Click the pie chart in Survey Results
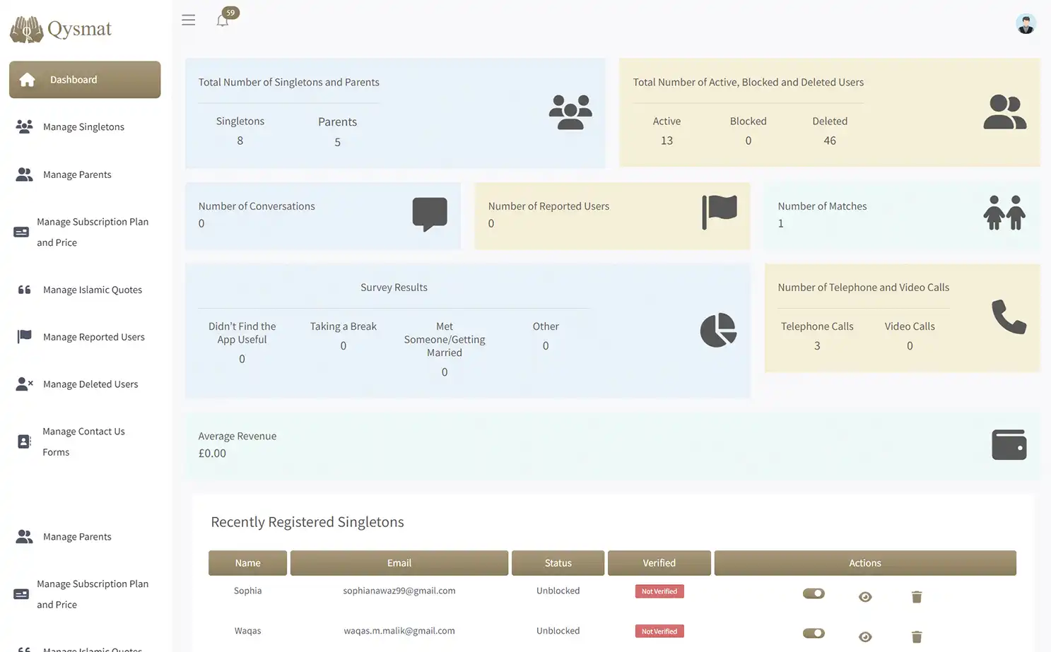Screen dimensions: 1051x652 click(718, 330)
